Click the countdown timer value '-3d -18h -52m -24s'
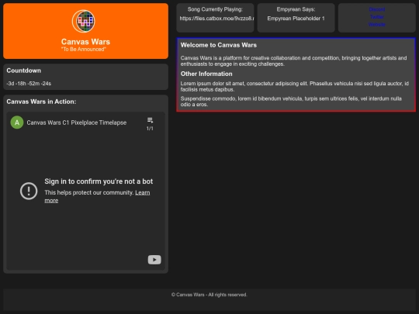This screenshot has height=314, width=419. [x=29, y=84]
